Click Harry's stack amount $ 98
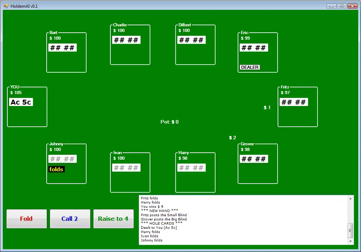This screenshot has height=252, width=361. point(183,158)
